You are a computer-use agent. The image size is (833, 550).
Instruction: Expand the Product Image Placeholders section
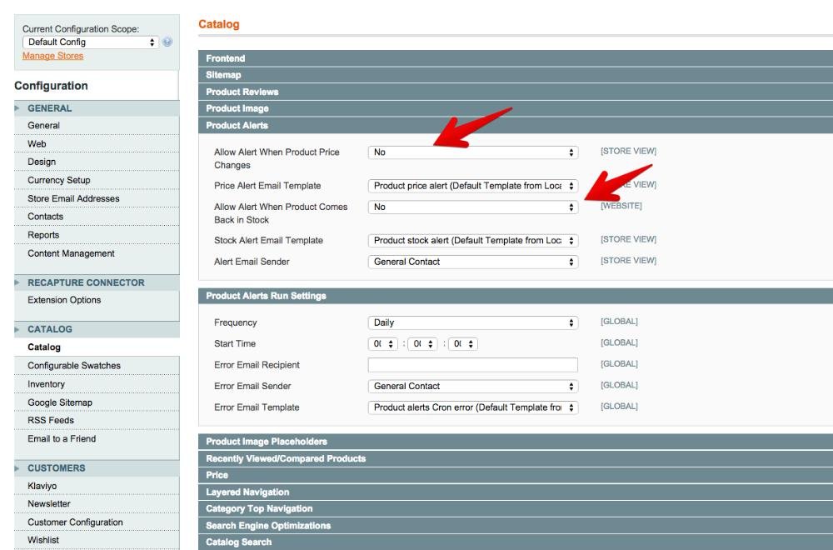[x=515, y=442]
